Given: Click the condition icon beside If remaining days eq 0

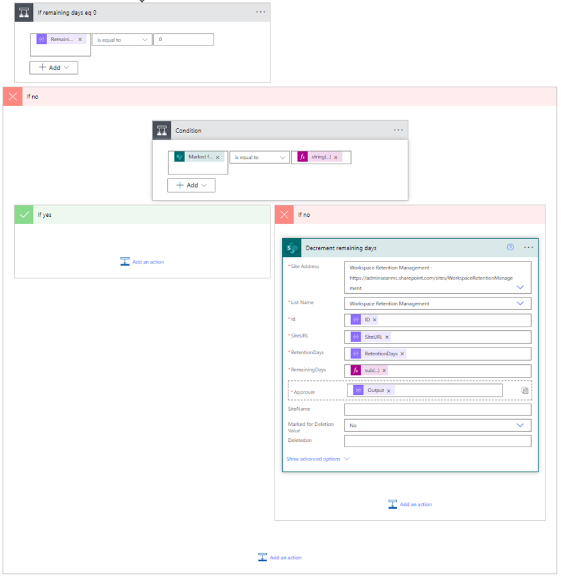Looking at the screenshot, I should pos(24,13).
